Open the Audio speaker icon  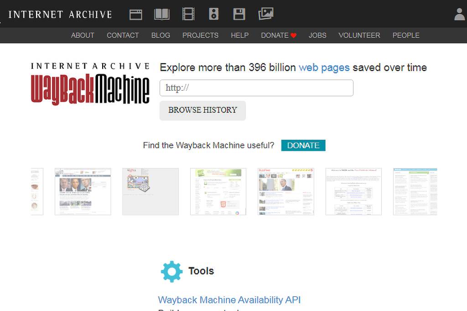pyautogui.click(x=214, y=14)
